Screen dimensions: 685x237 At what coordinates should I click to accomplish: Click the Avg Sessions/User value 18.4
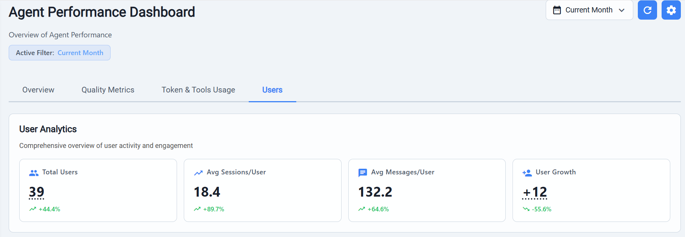(207, 192)
